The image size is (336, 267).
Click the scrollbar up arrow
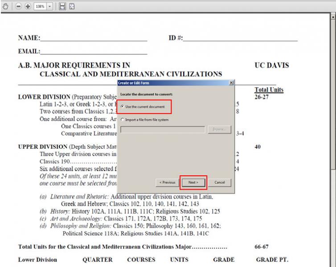pyautogui.click(x=333, y=16)
